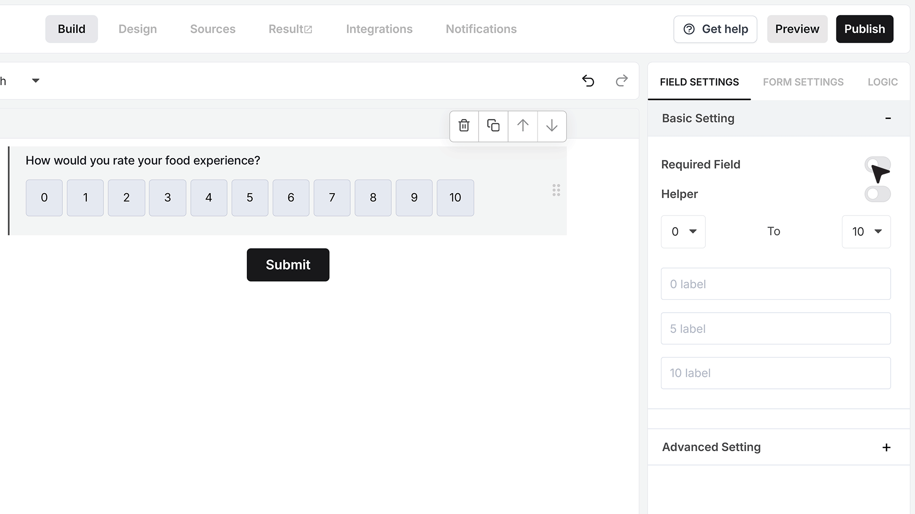Click the Publish button

pos(864,29)
